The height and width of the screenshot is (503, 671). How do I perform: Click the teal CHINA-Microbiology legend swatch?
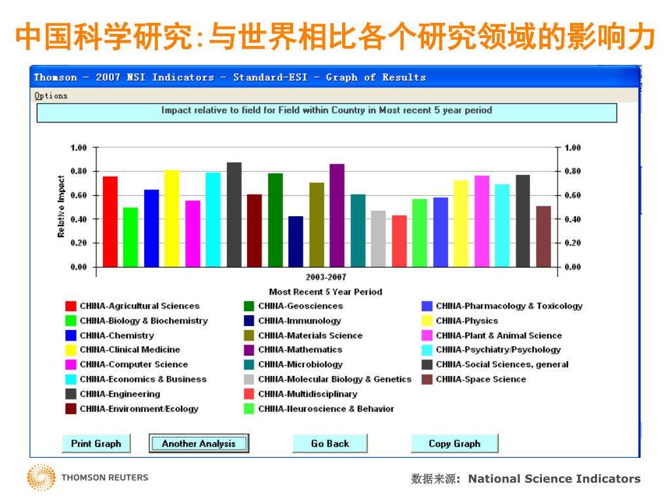[x=249, y=364]
